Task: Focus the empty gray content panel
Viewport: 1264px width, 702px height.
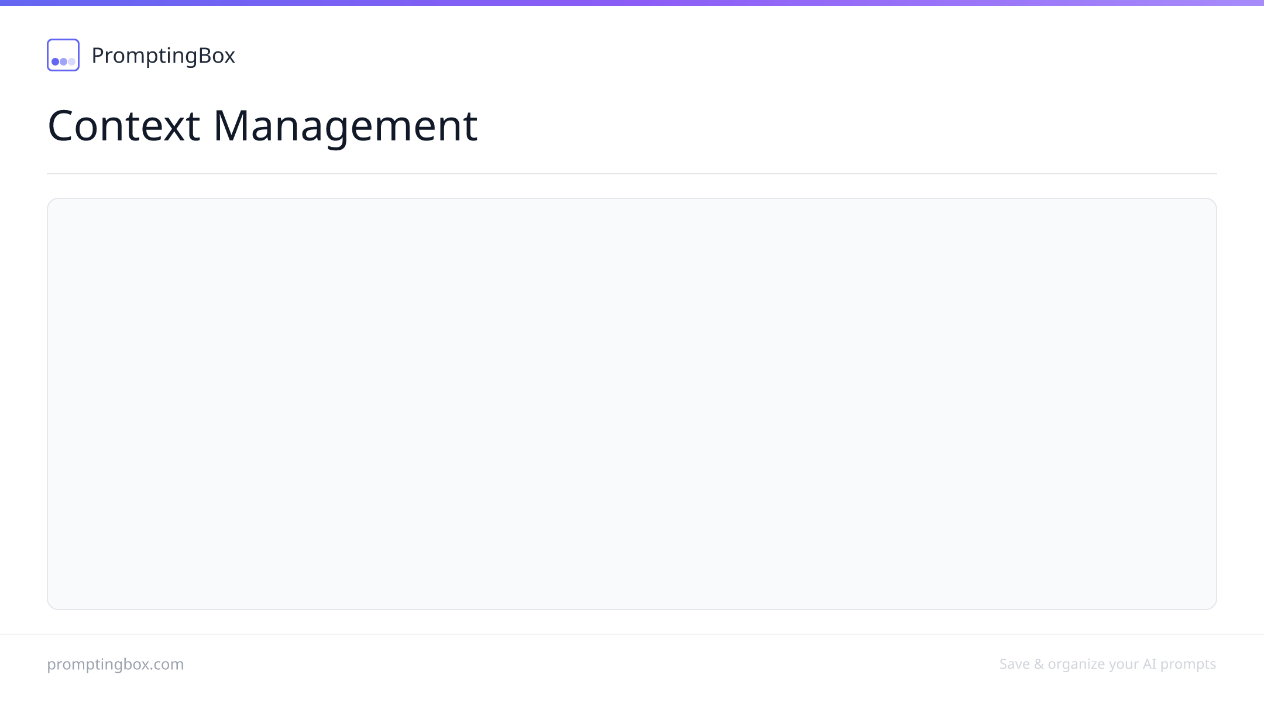Action: [x=632, y=404]
